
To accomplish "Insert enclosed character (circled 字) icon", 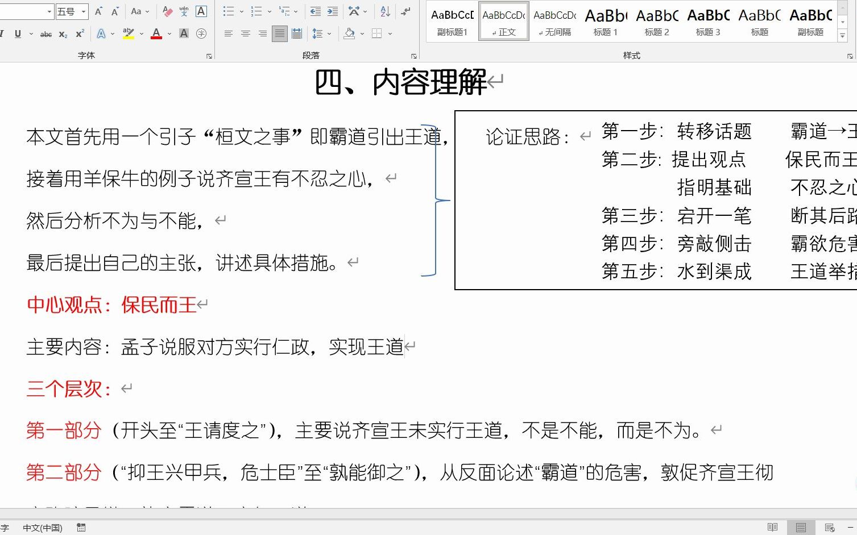I will [x=201, y=34].
